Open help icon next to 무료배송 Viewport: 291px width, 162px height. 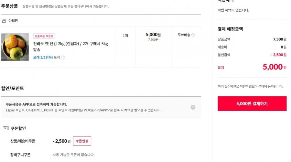click(193, 35)
